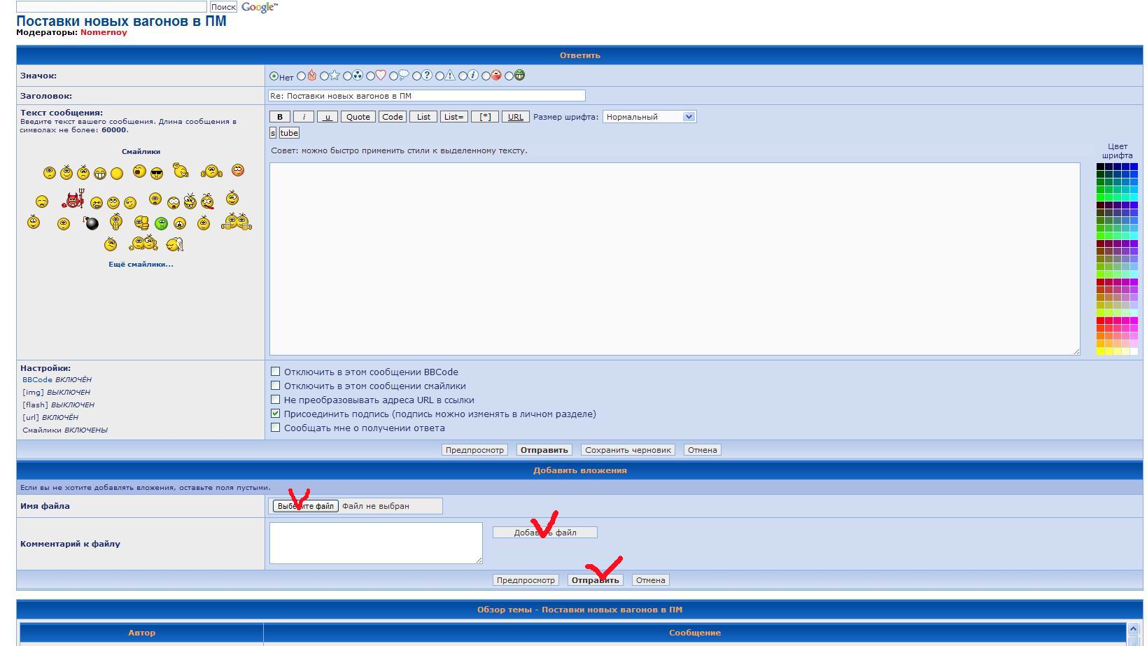Check 'Сообщать мне о получении ответа'

(276, 428)
